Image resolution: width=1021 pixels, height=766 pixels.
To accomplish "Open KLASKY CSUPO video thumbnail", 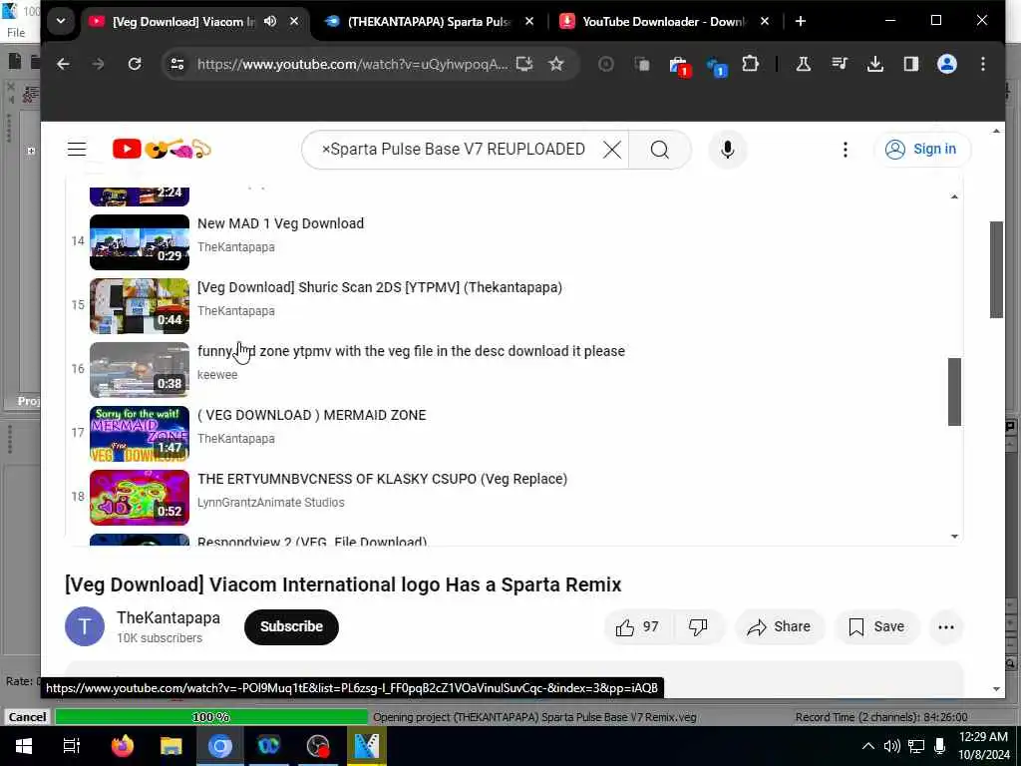I will click(x=140, y=497).
